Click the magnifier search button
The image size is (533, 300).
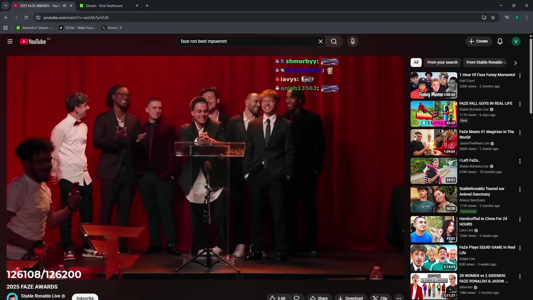pos(334,41)
